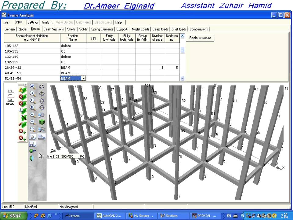Click the Replot structure button
Screen dimensions: 293x220
[200, 38]
